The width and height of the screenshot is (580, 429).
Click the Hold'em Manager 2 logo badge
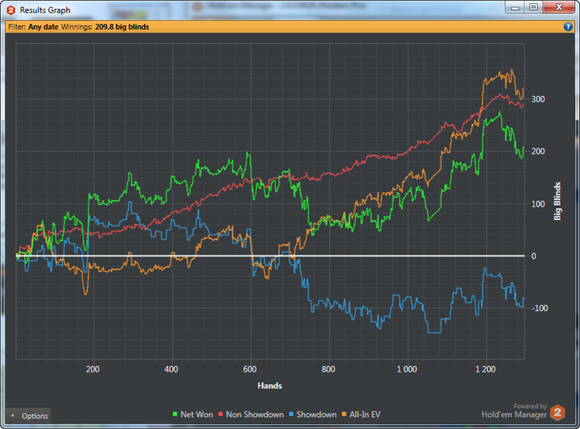(558, 412)
